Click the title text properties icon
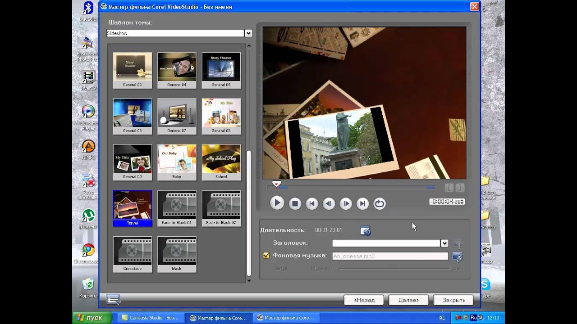The image size is (577, 324). tap(458, 244)
